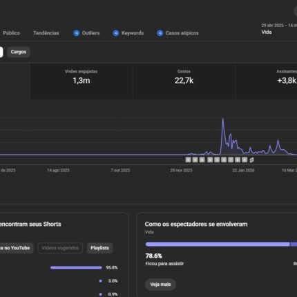Click the 95.8% traffic source bar
The height and width of the screenshot is (297, 297).
pyautogui.click(x=76, y=267)
